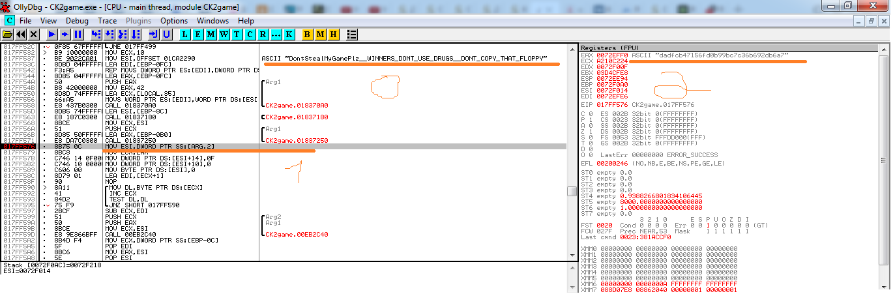Open the Trace menu

click(107, 21)
